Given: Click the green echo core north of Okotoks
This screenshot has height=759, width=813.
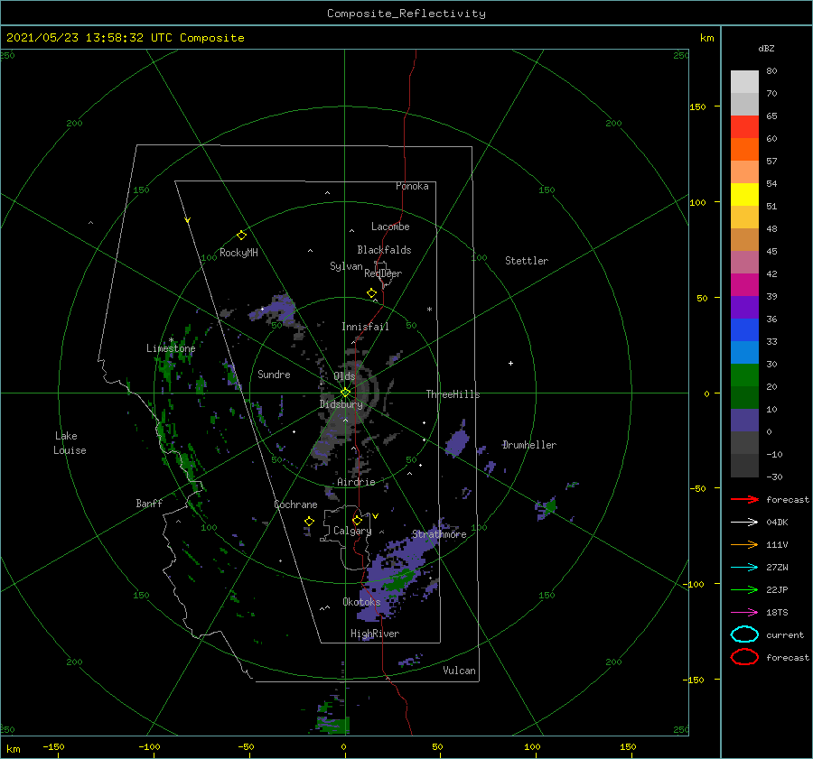Looking at the screenshot, I should click(x=401, y=581).
